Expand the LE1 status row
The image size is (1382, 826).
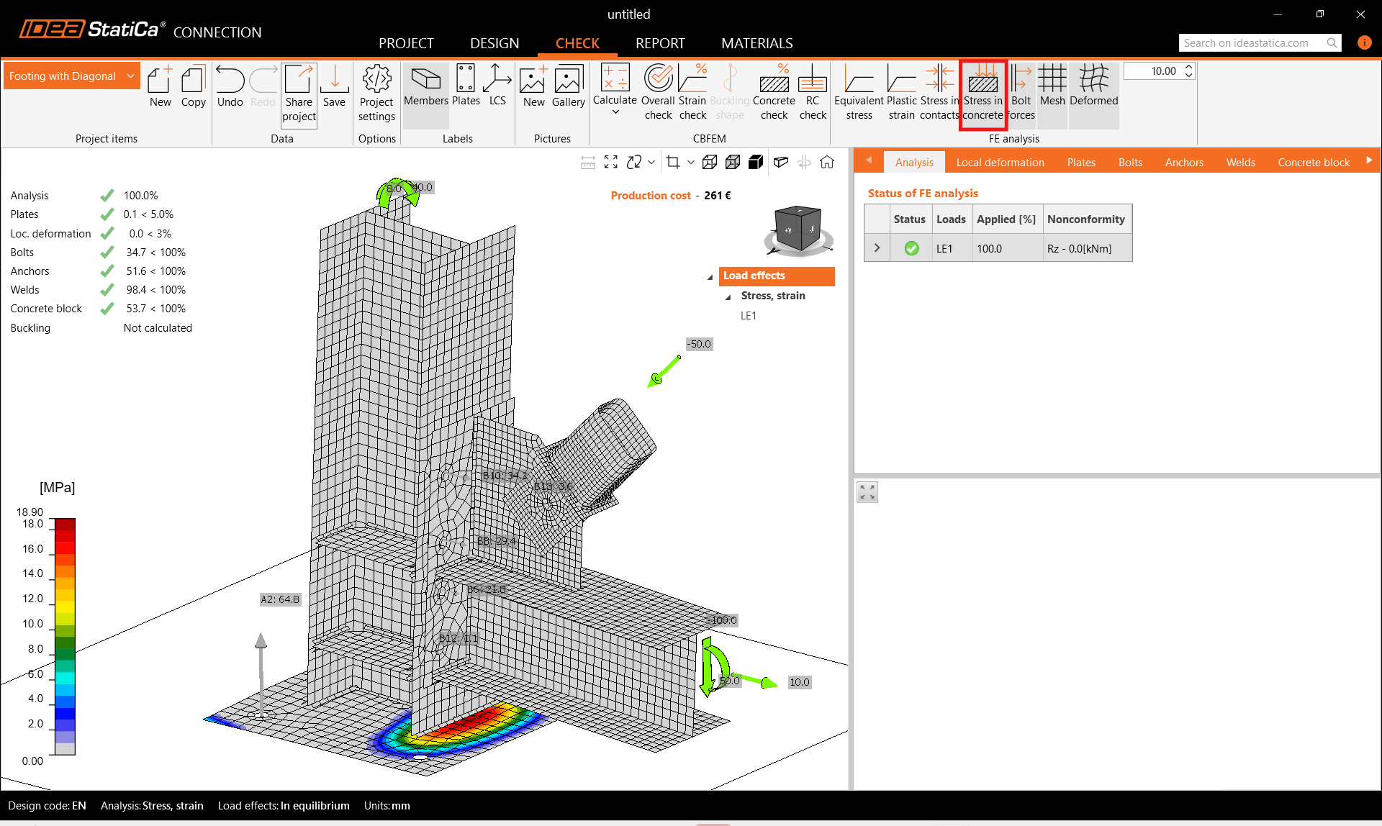(x=877, y=248)
